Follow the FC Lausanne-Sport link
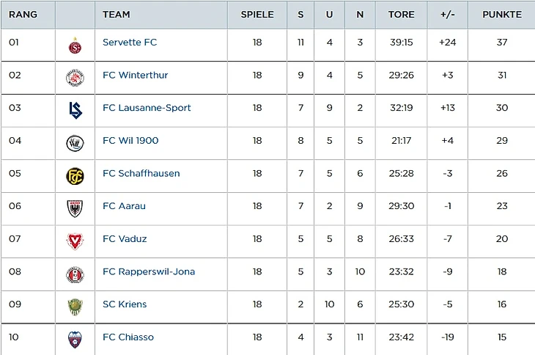The width and height of the screenshot is (535, 355). 147,108
